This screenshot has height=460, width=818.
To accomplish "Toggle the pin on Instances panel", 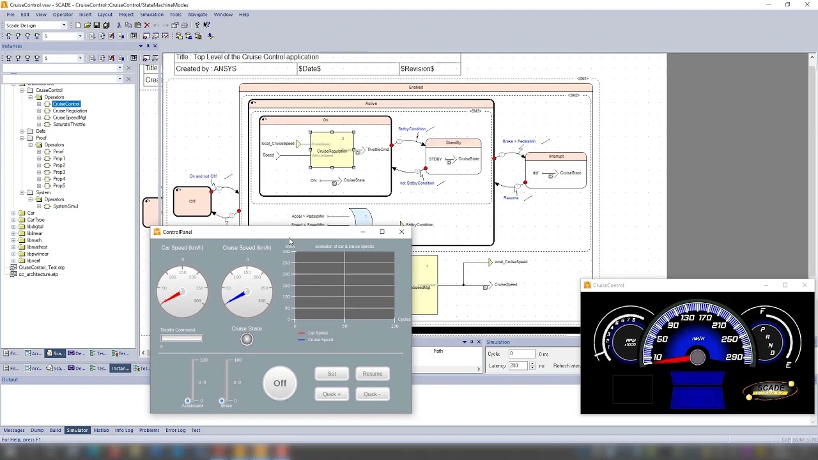I will (148, 46).
